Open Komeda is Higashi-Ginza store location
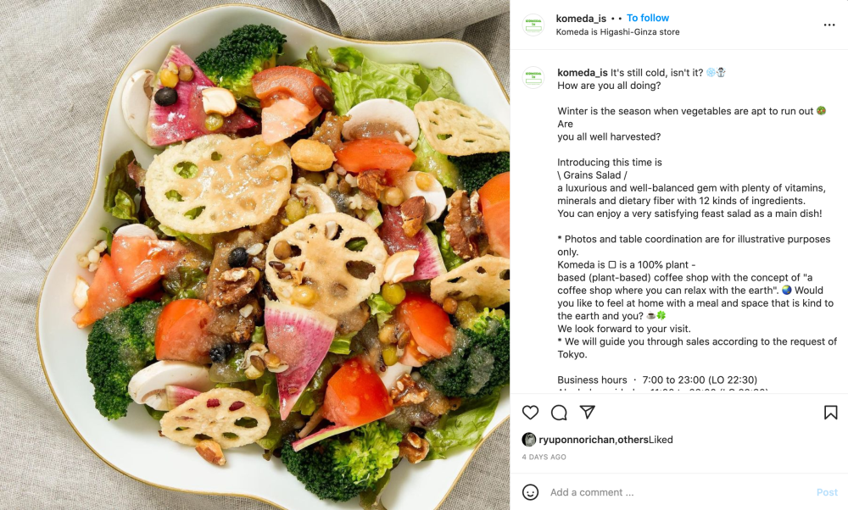 tap(617, 32)
